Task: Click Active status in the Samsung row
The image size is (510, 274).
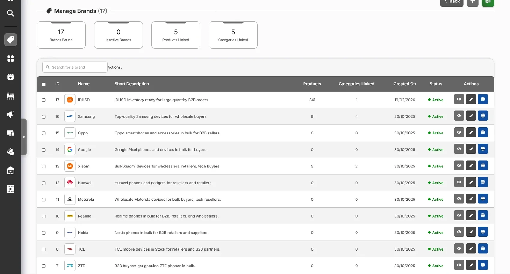Action: [436, 116]
